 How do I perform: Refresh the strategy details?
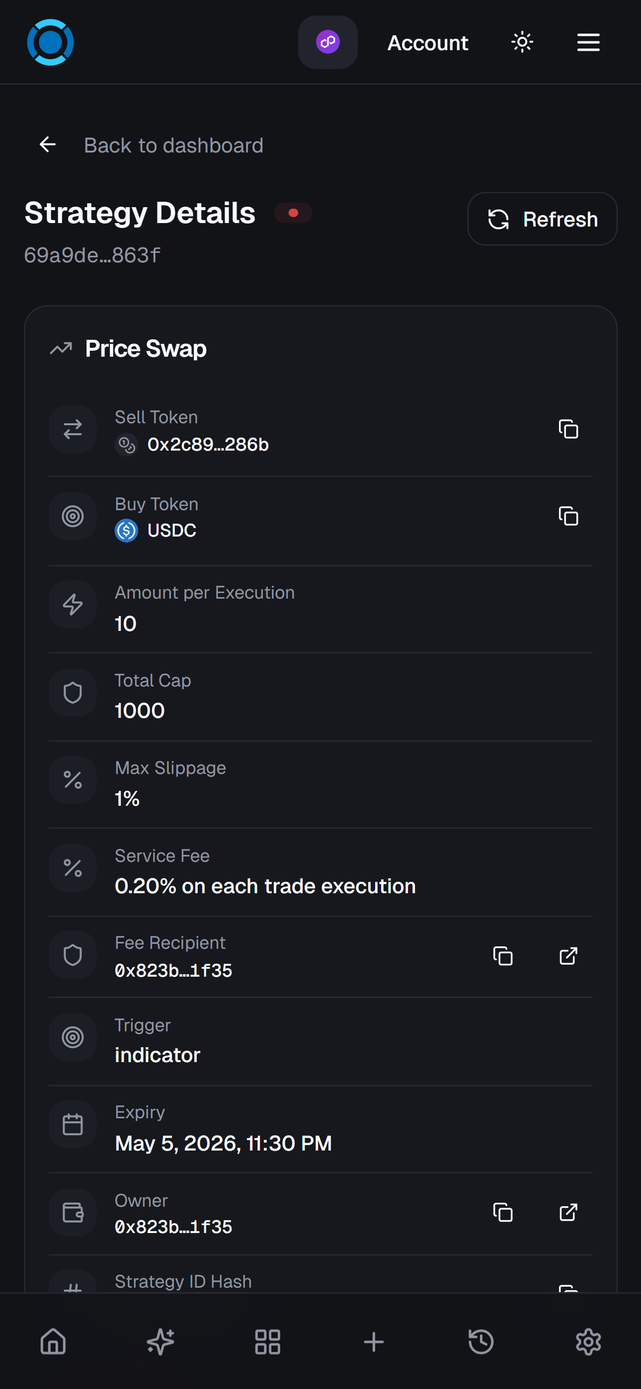coord(542,219)
